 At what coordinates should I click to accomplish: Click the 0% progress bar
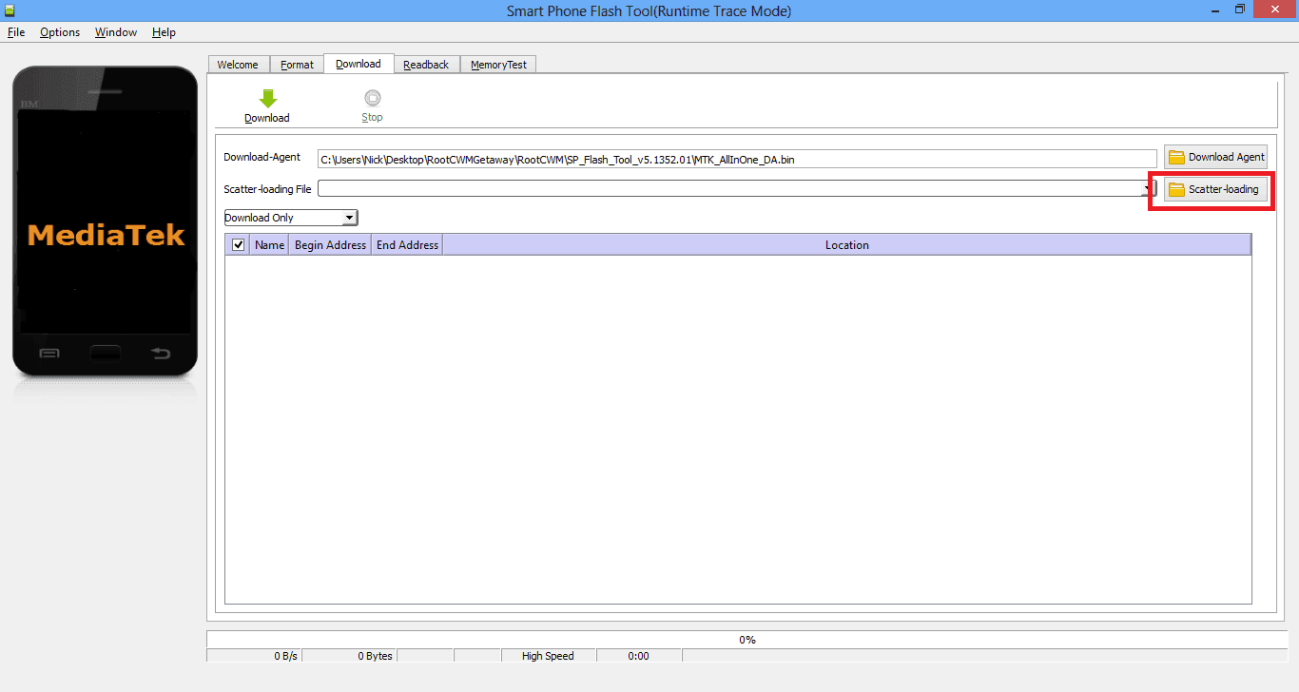click(747, 640)
